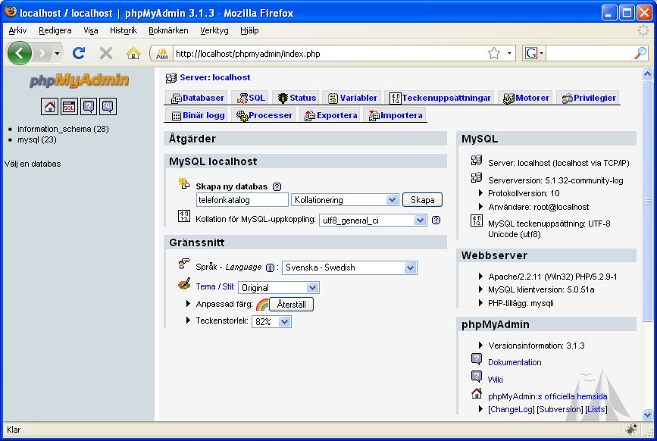Open the Databaser tab
The width and height of the screenshot is (657, 441).
(x=197, y=98)
